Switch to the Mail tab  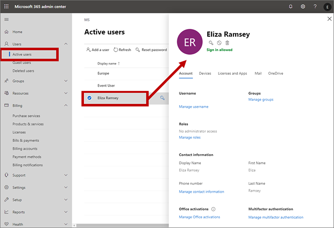pos(258,73)
